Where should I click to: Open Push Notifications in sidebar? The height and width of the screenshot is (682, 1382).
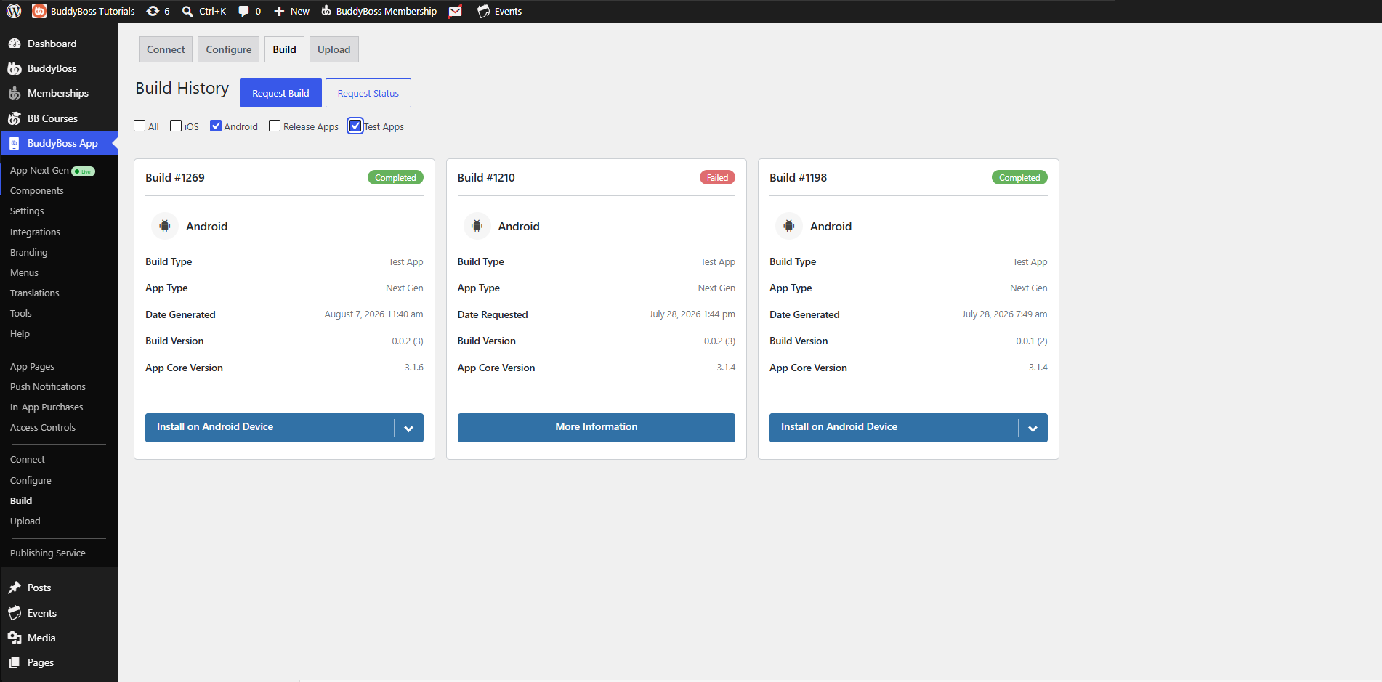point(48,387)
